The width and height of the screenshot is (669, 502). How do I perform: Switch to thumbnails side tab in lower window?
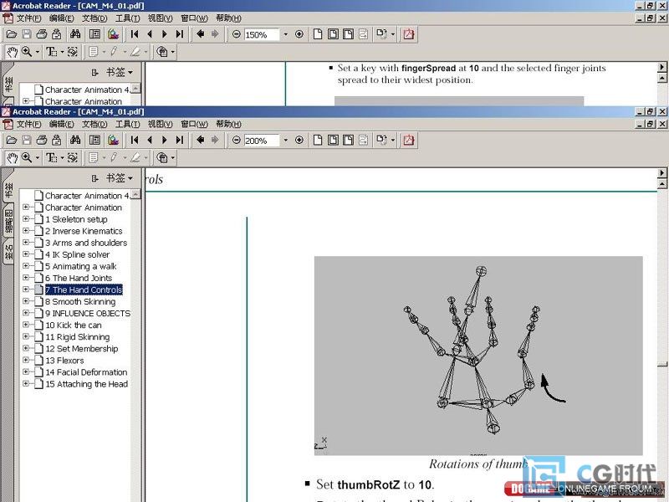point(8,221)
